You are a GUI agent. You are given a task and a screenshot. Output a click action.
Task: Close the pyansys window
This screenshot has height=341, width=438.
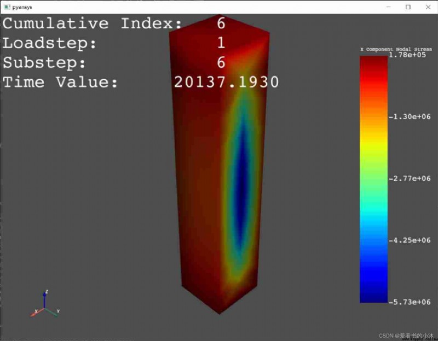point(428,7)
